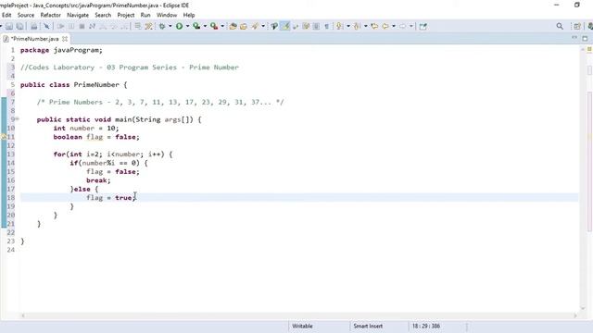Click the Back navigation arrow icon
Viewport: 593px width, 333px height.
pos(385,26)
